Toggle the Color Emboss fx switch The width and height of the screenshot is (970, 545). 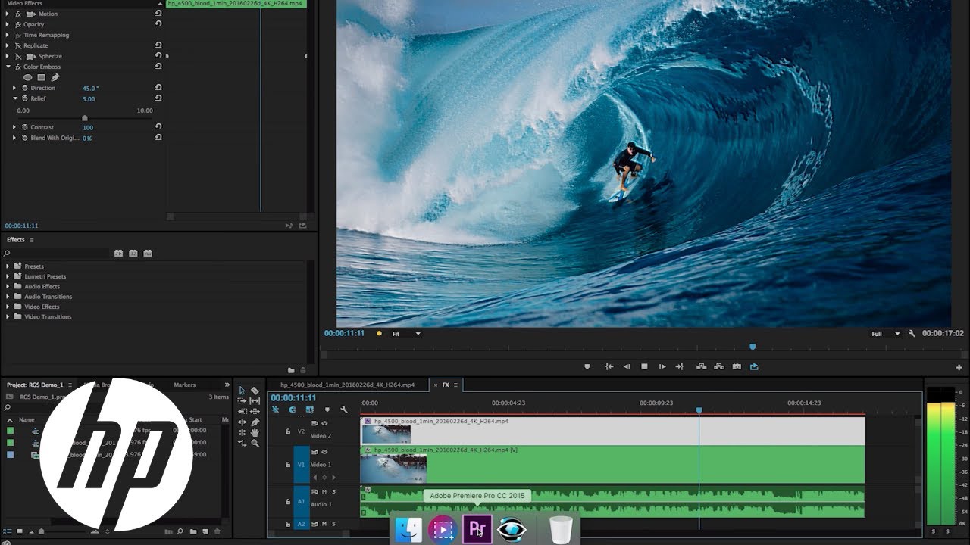(x=17, y=67)
